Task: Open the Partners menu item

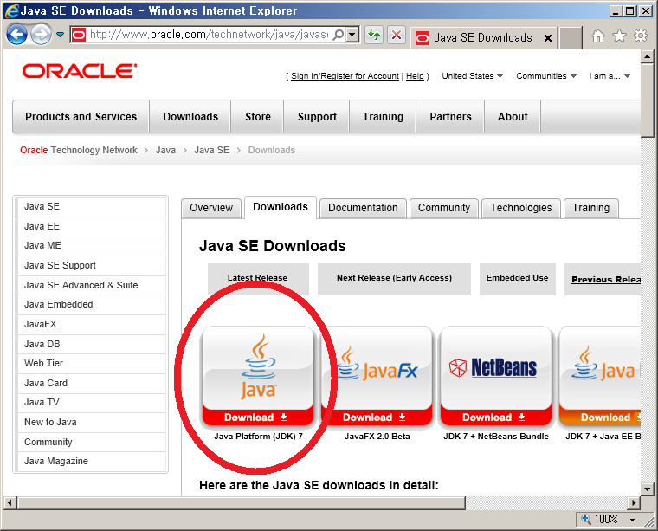Action: 450,117
